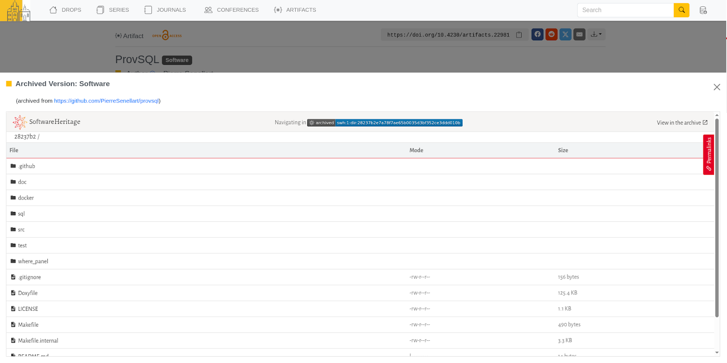Go to the Conferences menu
Viewport: 727px width, 363px height.
(231, 10)
